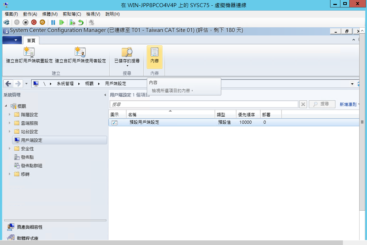The image size is (367, 245).
Task: Click the computer icon in the breadcrumb
Action: [36, 84]
